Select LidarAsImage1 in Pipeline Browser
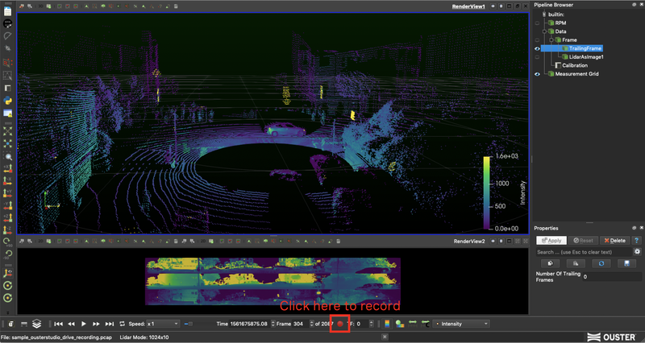Viewport: 645px width, 343px height. tap(586, 56)
